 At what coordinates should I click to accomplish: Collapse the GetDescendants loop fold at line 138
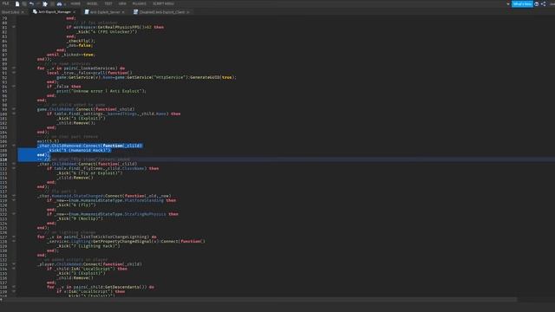[x=14, y=287]
